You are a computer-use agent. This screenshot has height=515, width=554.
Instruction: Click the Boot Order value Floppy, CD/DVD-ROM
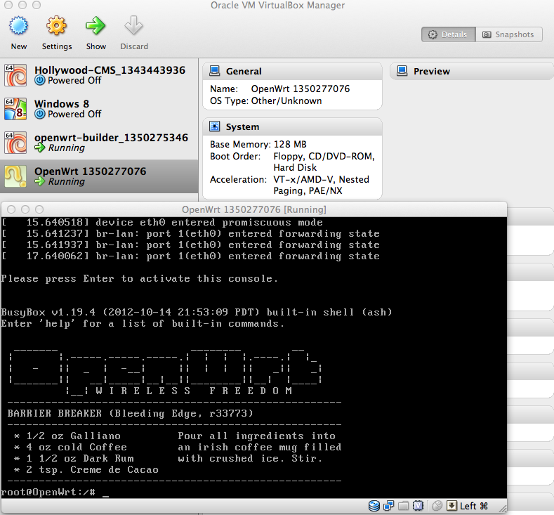324,156
